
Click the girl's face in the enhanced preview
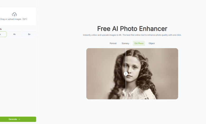132,70
